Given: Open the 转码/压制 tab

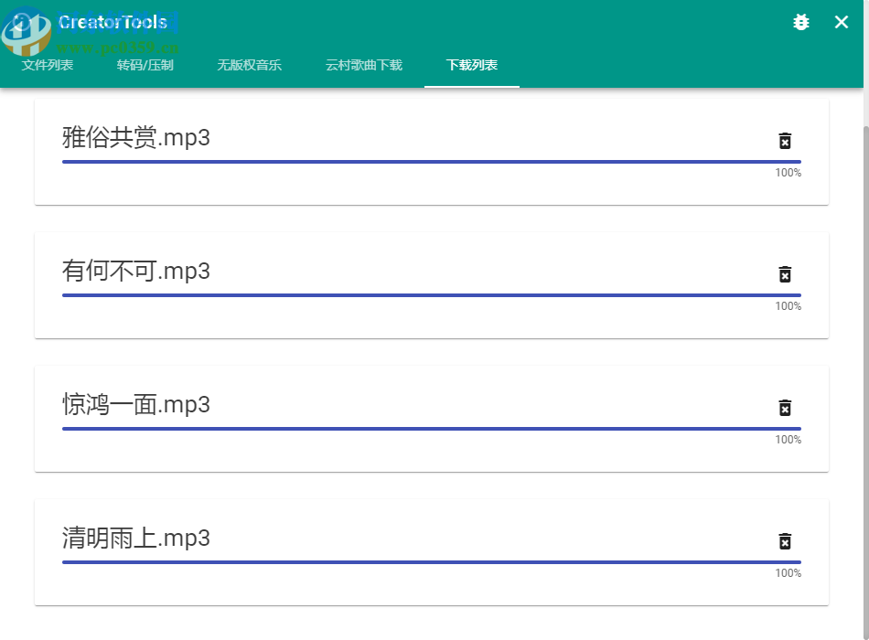Looking at the screenshot, I should 145,65.
